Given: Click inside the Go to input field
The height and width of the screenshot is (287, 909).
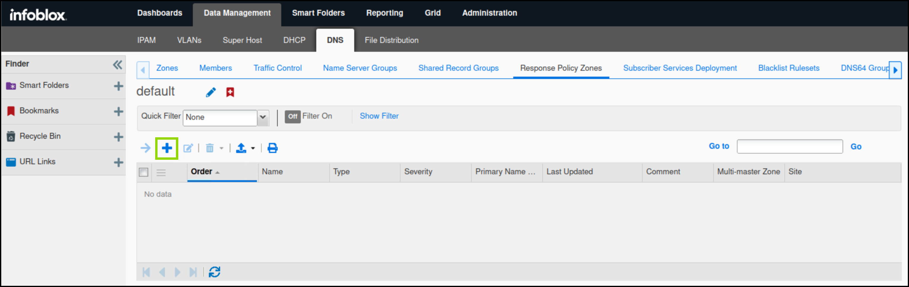Looking at the screenshot, I should (789, 146).
